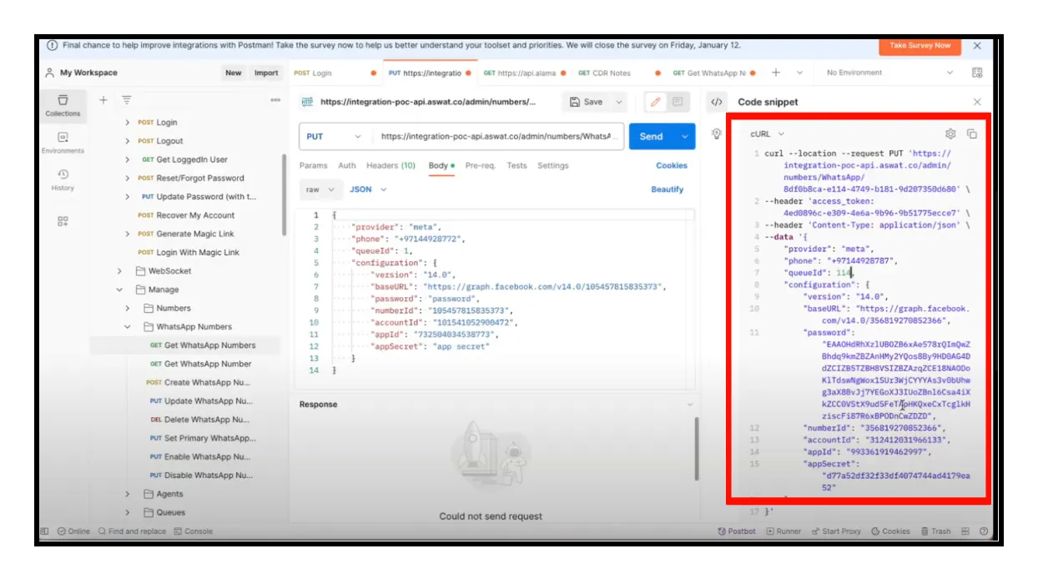Image resolution: width=1048 pixels, height=569 pixels.
Task: Click the Save request icon button
Action: (x=587, y=102)
